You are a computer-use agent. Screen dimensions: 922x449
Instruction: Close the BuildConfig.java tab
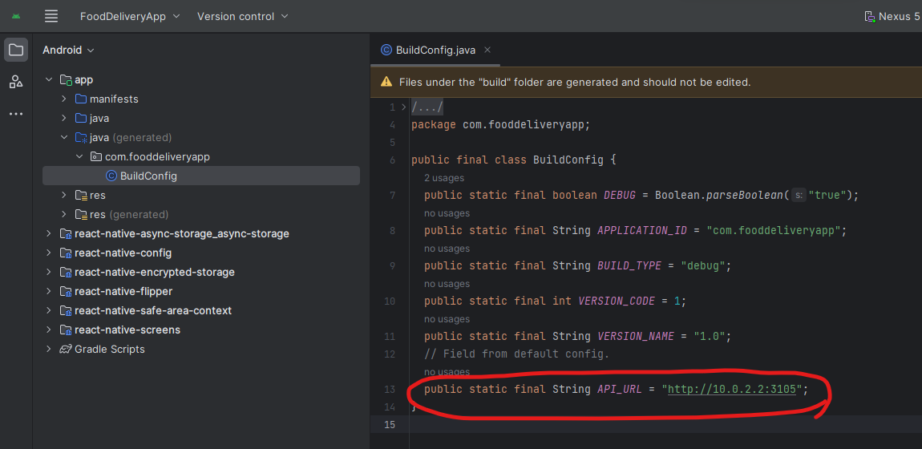coord(487,50)
